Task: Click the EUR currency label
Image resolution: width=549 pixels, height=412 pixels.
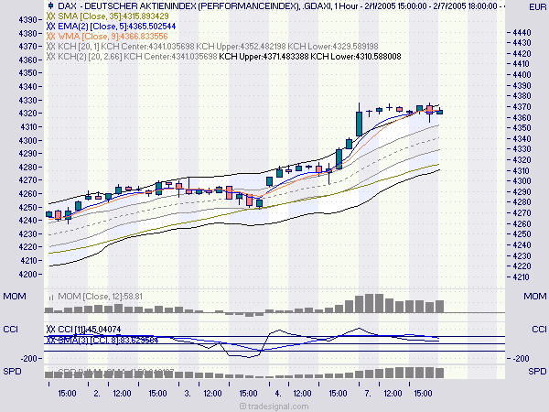Action: (537, 7)
